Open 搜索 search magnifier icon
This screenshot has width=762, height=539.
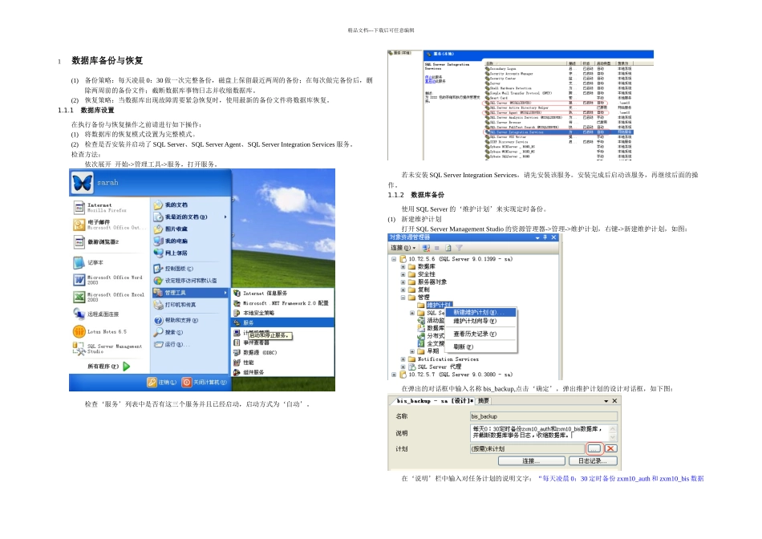coord(158,332)
